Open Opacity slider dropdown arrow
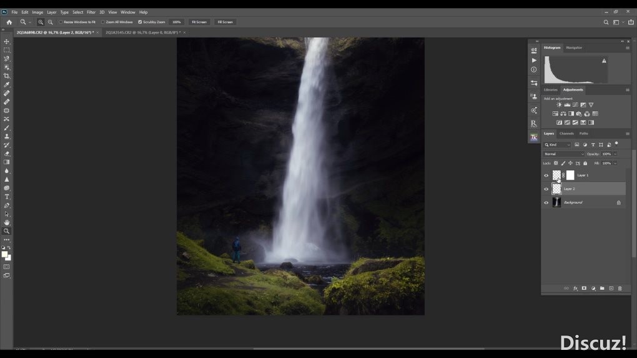637x358 pixels. (x=615, y=154)
